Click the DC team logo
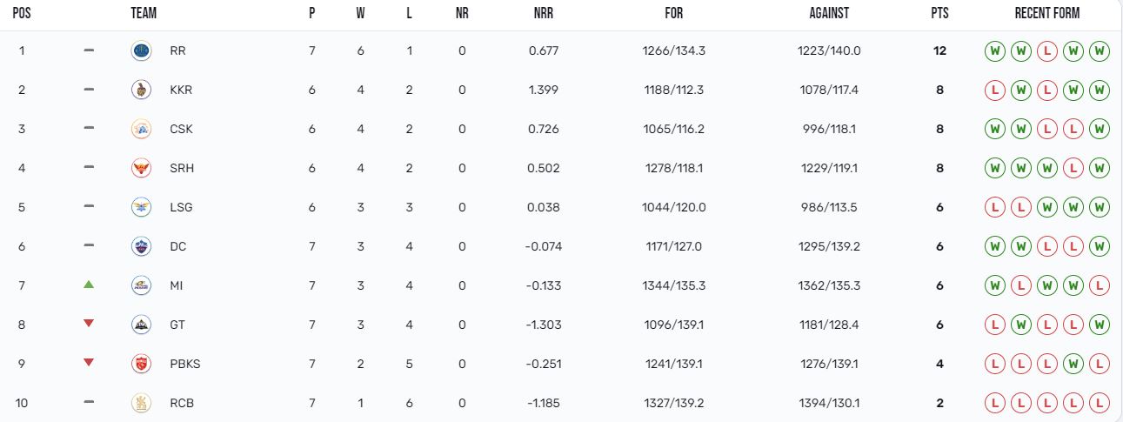The height and width of the screenshot is (422, 1123). 140,246
